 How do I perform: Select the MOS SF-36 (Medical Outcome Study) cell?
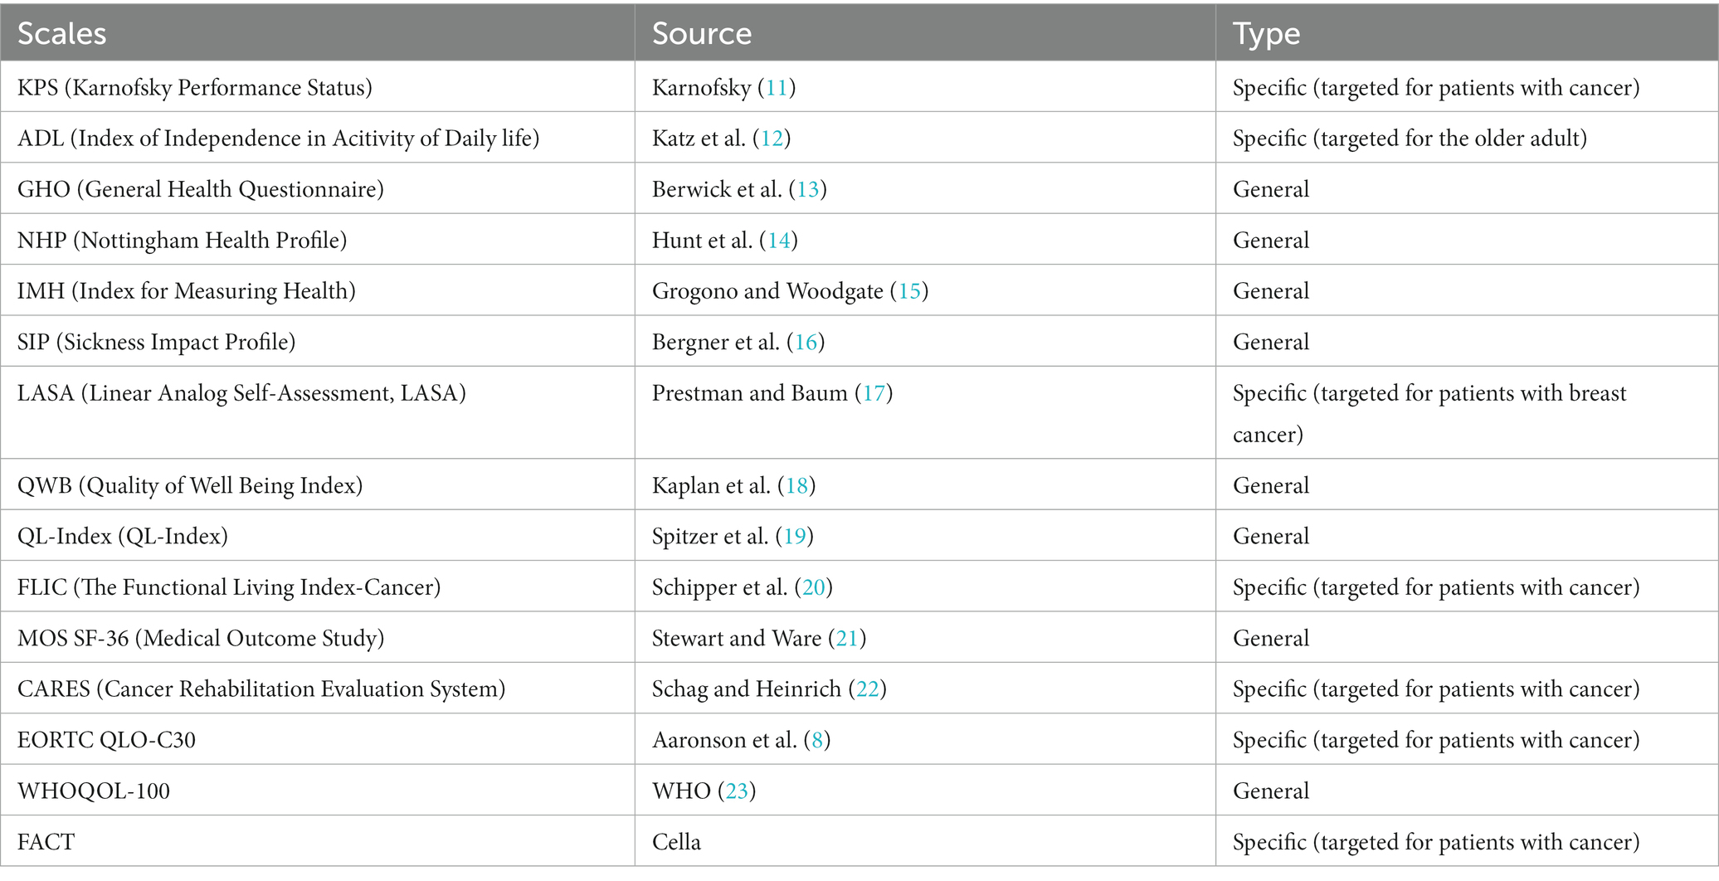(318, 638)
